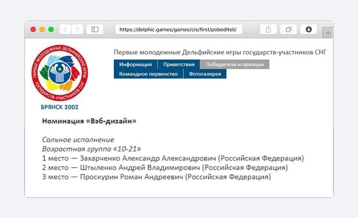Open the Фотогалерея tab

pos(205,74)
